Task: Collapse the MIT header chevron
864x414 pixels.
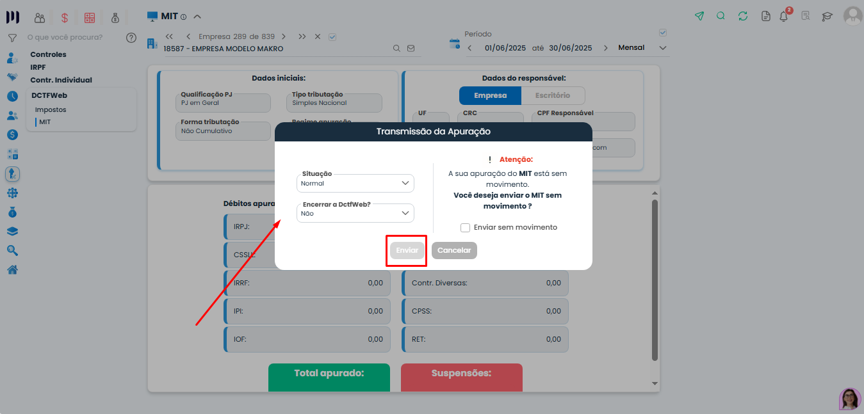Action: [197, 17]
